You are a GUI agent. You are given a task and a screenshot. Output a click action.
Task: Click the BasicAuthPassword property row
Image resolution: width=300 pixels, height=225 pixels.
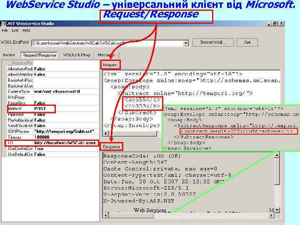click(x=53, y=80)
